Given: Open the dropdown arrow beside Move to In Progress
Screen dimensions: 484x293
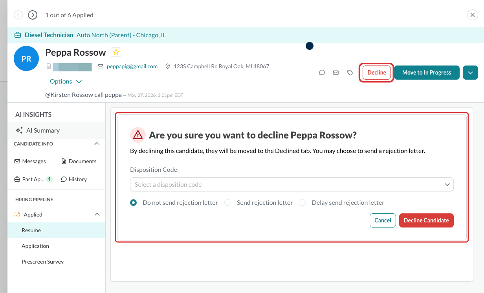Looking at the screenshot, I should pos(470,73).
